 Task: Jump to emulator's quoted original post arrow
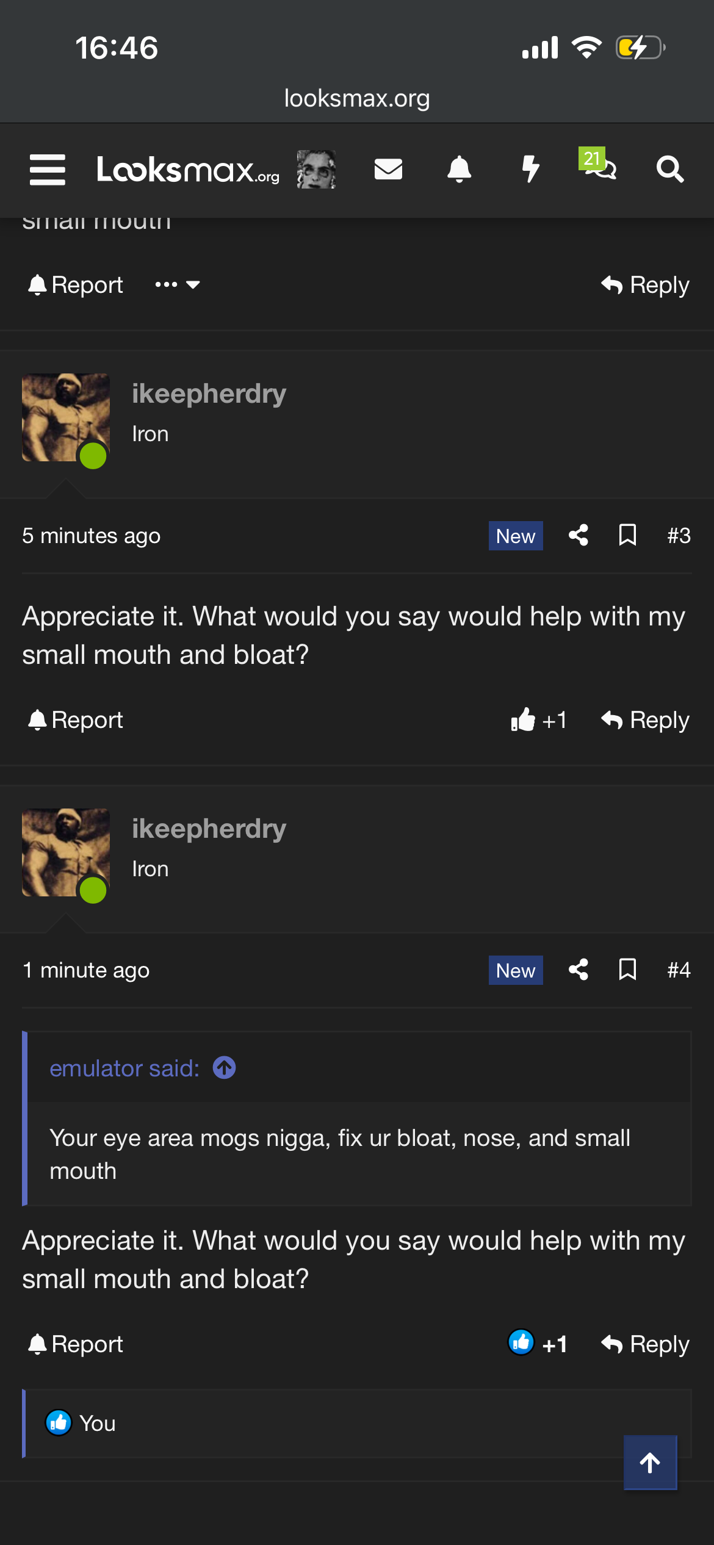(224, 1068)
